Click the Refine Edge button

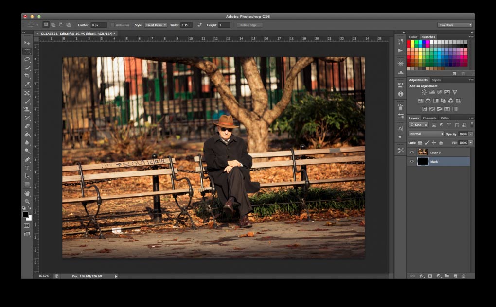250,25
